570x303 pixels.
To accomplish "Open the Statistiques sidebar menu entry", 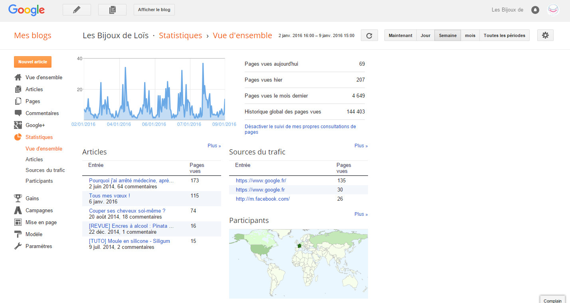I will coord(39,137).
